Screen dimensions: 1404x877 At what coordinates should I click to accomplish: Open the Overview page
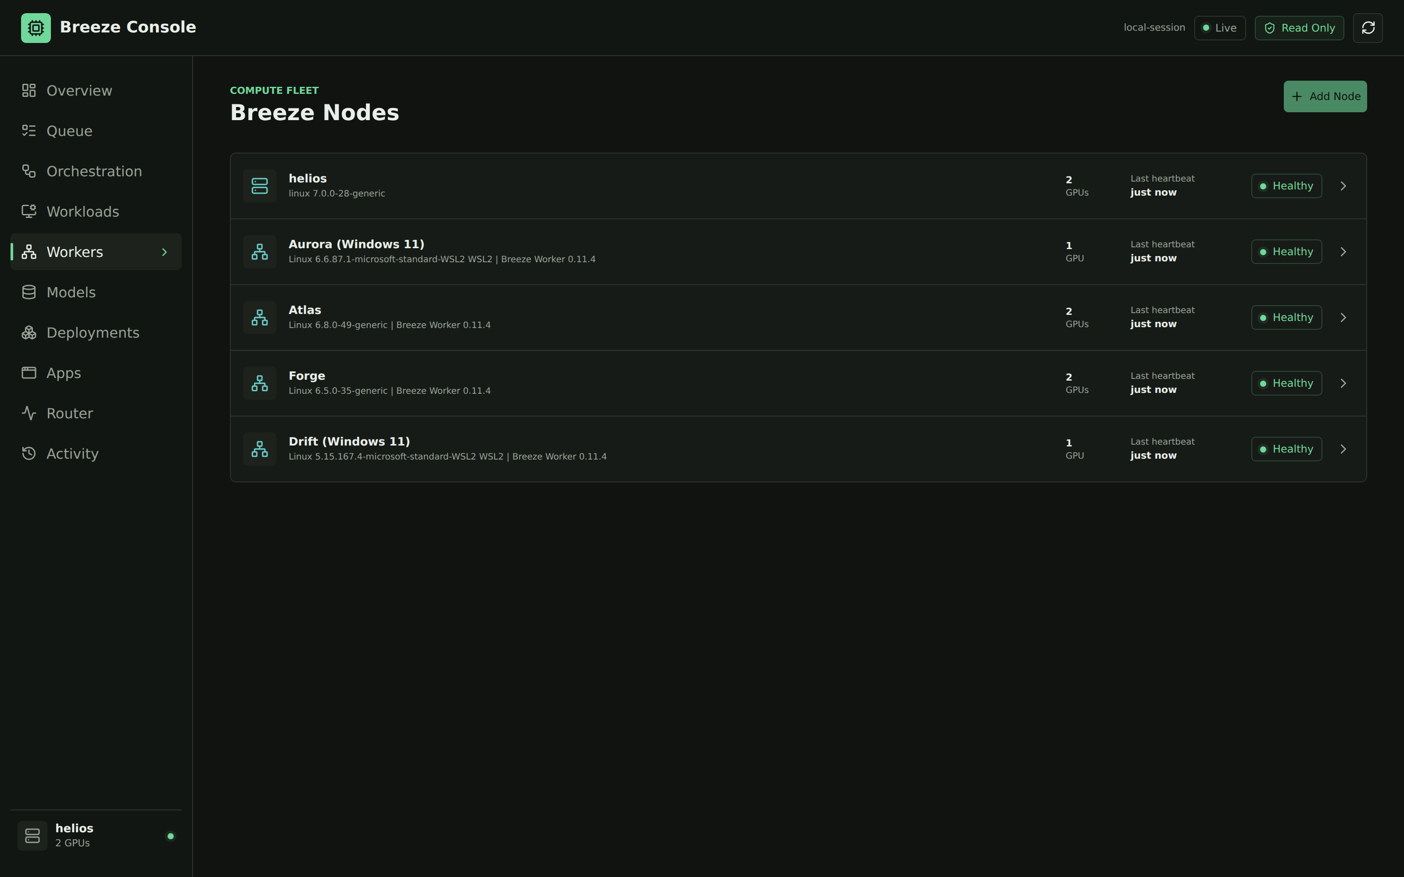point(97,90)
